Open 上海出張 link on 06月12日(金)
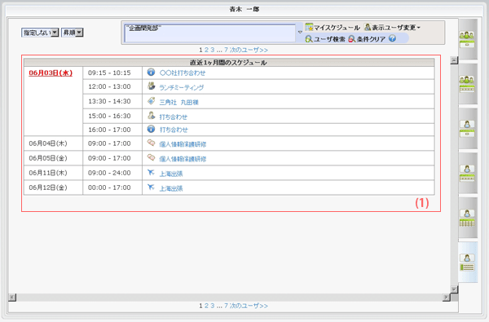This screenshot has width=489, height=322. click(x=171, y=188)
